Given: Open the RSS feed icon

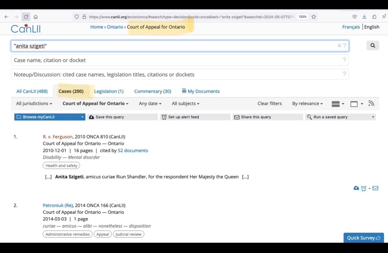Looking at the screenshot, I should (371, 103).
